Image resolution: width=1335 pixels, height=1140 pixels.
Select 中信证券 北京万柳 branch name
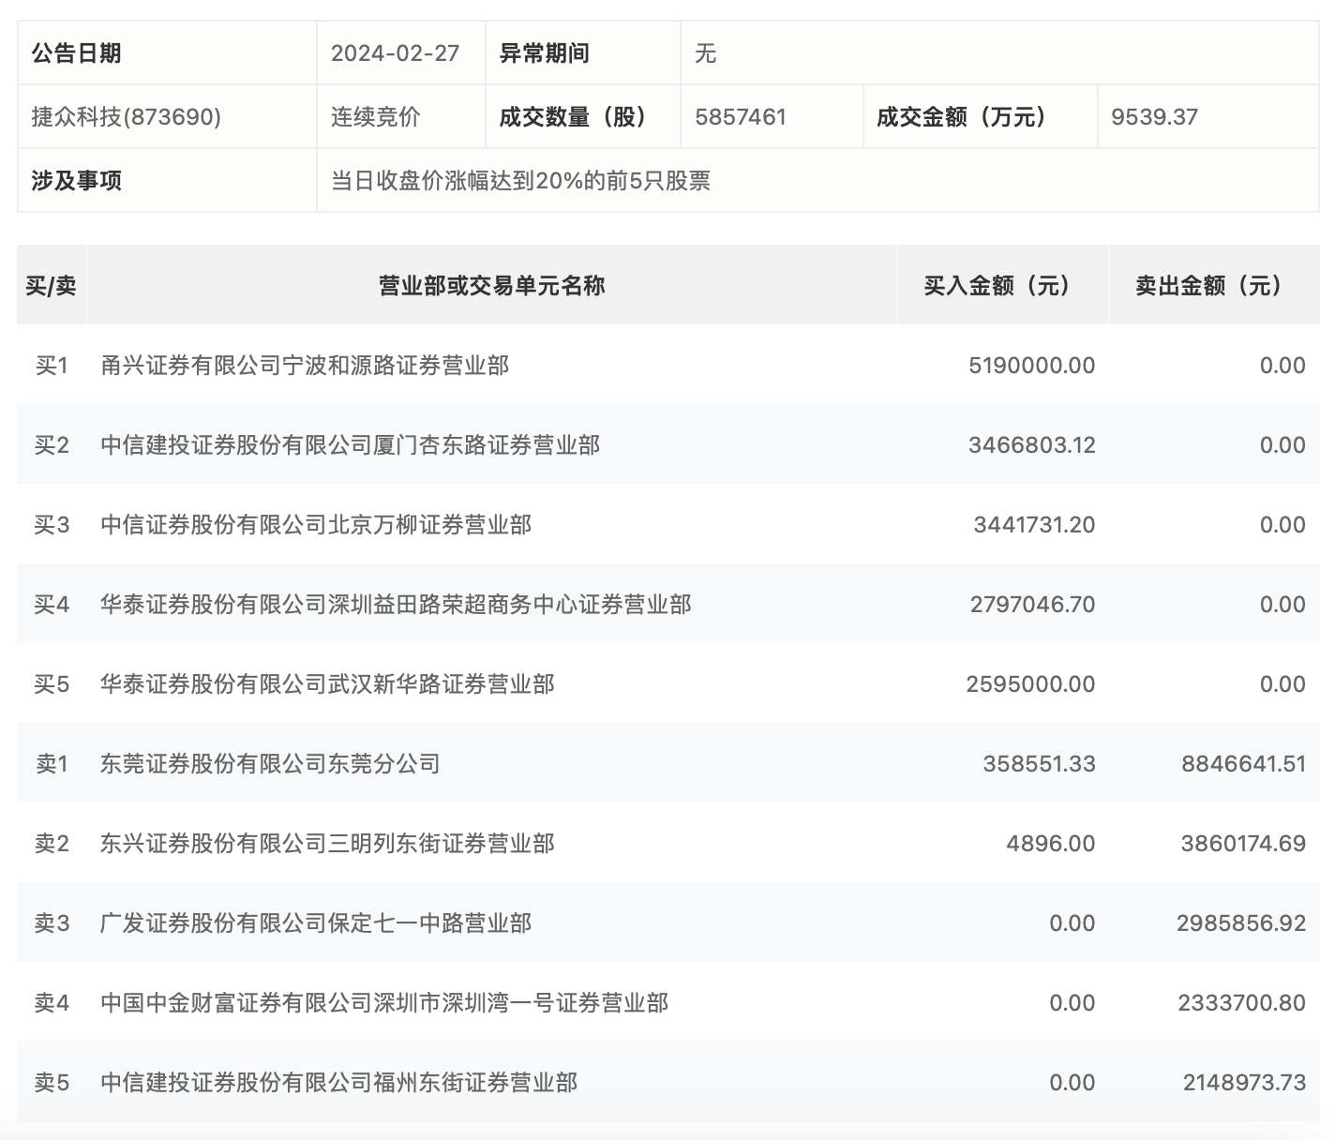tap(316, 524)
